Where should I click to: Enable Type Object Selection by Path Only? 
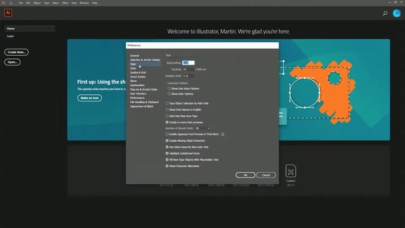[x=167, y=103]
